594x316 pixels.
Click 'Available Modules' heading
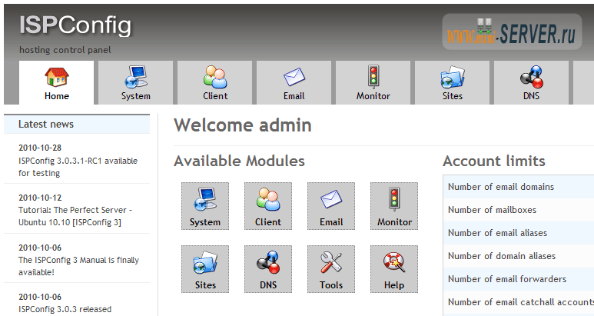[x=239, y=161]
